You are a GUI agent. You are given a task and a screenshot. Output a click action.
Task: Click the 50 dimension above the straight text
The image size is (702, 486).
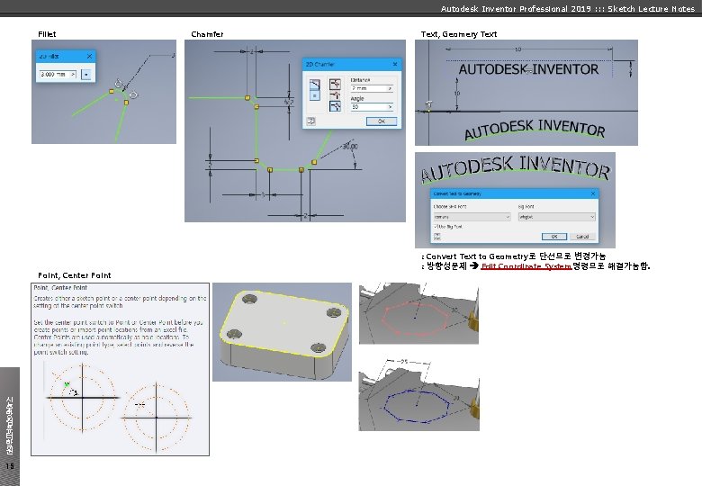click(x=518, y=49)
